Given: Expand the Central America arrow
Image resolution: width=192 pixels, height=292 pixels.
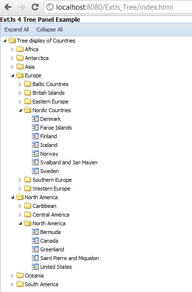Looking at the screenshot, I should tap(20, 215).
